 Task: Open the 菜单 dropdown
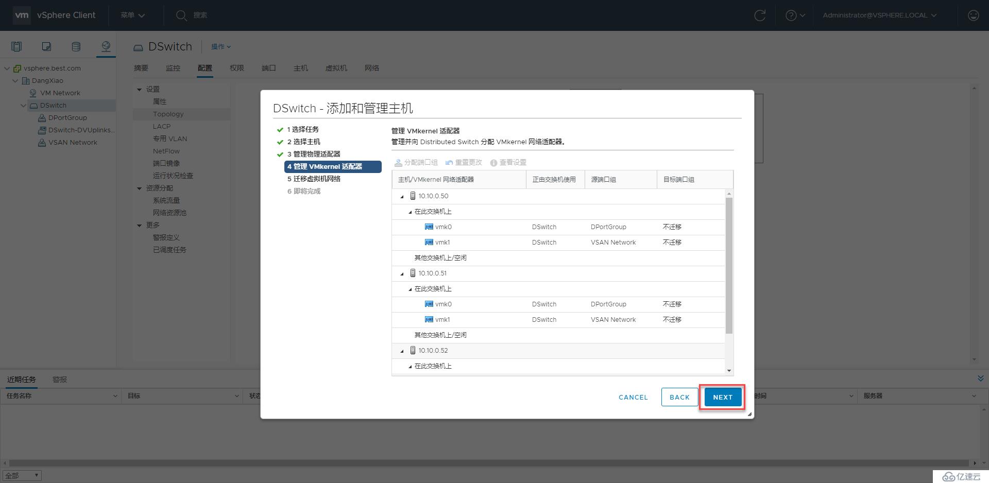(x=133, y=15)
